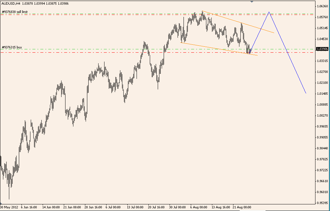Click price scale label 1.02700
The width and height of the screenshot is (330, 211).
322,72
